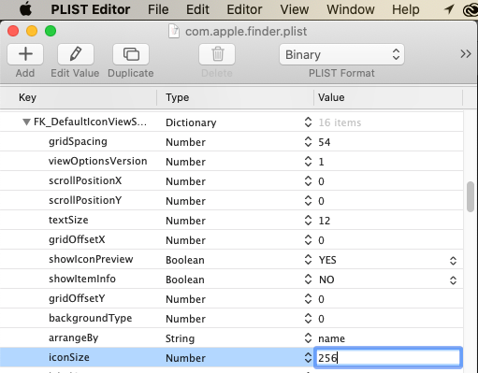Open the type selector for backgroundType
The image size is (478, 373).
[308, 319]
